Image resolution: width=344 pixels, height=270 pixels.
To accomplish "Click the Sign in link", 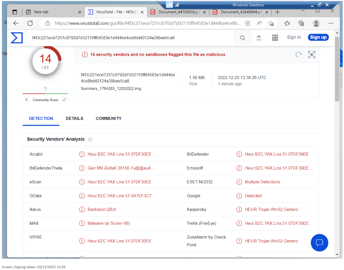I will coord(294,37).
